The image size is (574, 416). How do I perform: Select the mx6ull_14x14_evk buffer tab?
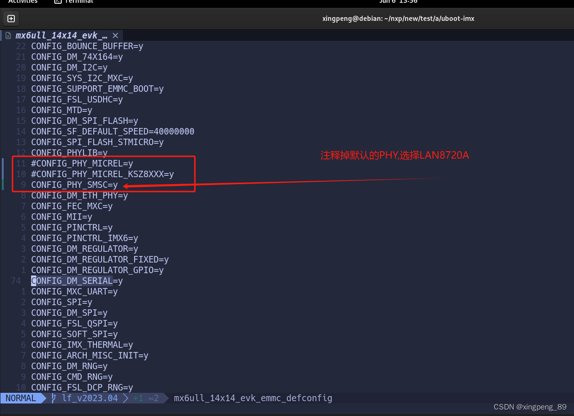pyautogui.click(x=60, y=35)
